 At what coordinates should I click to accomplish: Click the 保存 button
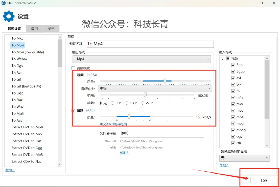(264, 180)
